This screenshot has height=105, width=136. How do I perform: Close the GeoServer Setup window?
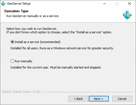pos(129,4)
